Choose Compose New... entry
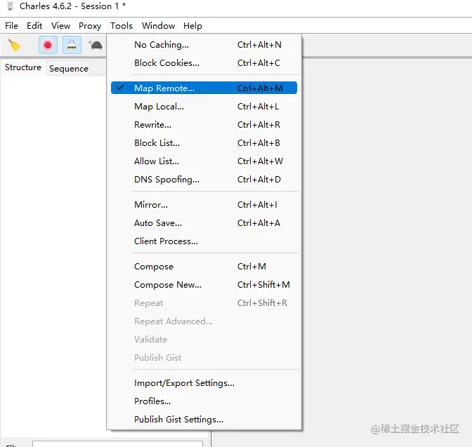This screenshot has width=472, height=447. [204, 285]
